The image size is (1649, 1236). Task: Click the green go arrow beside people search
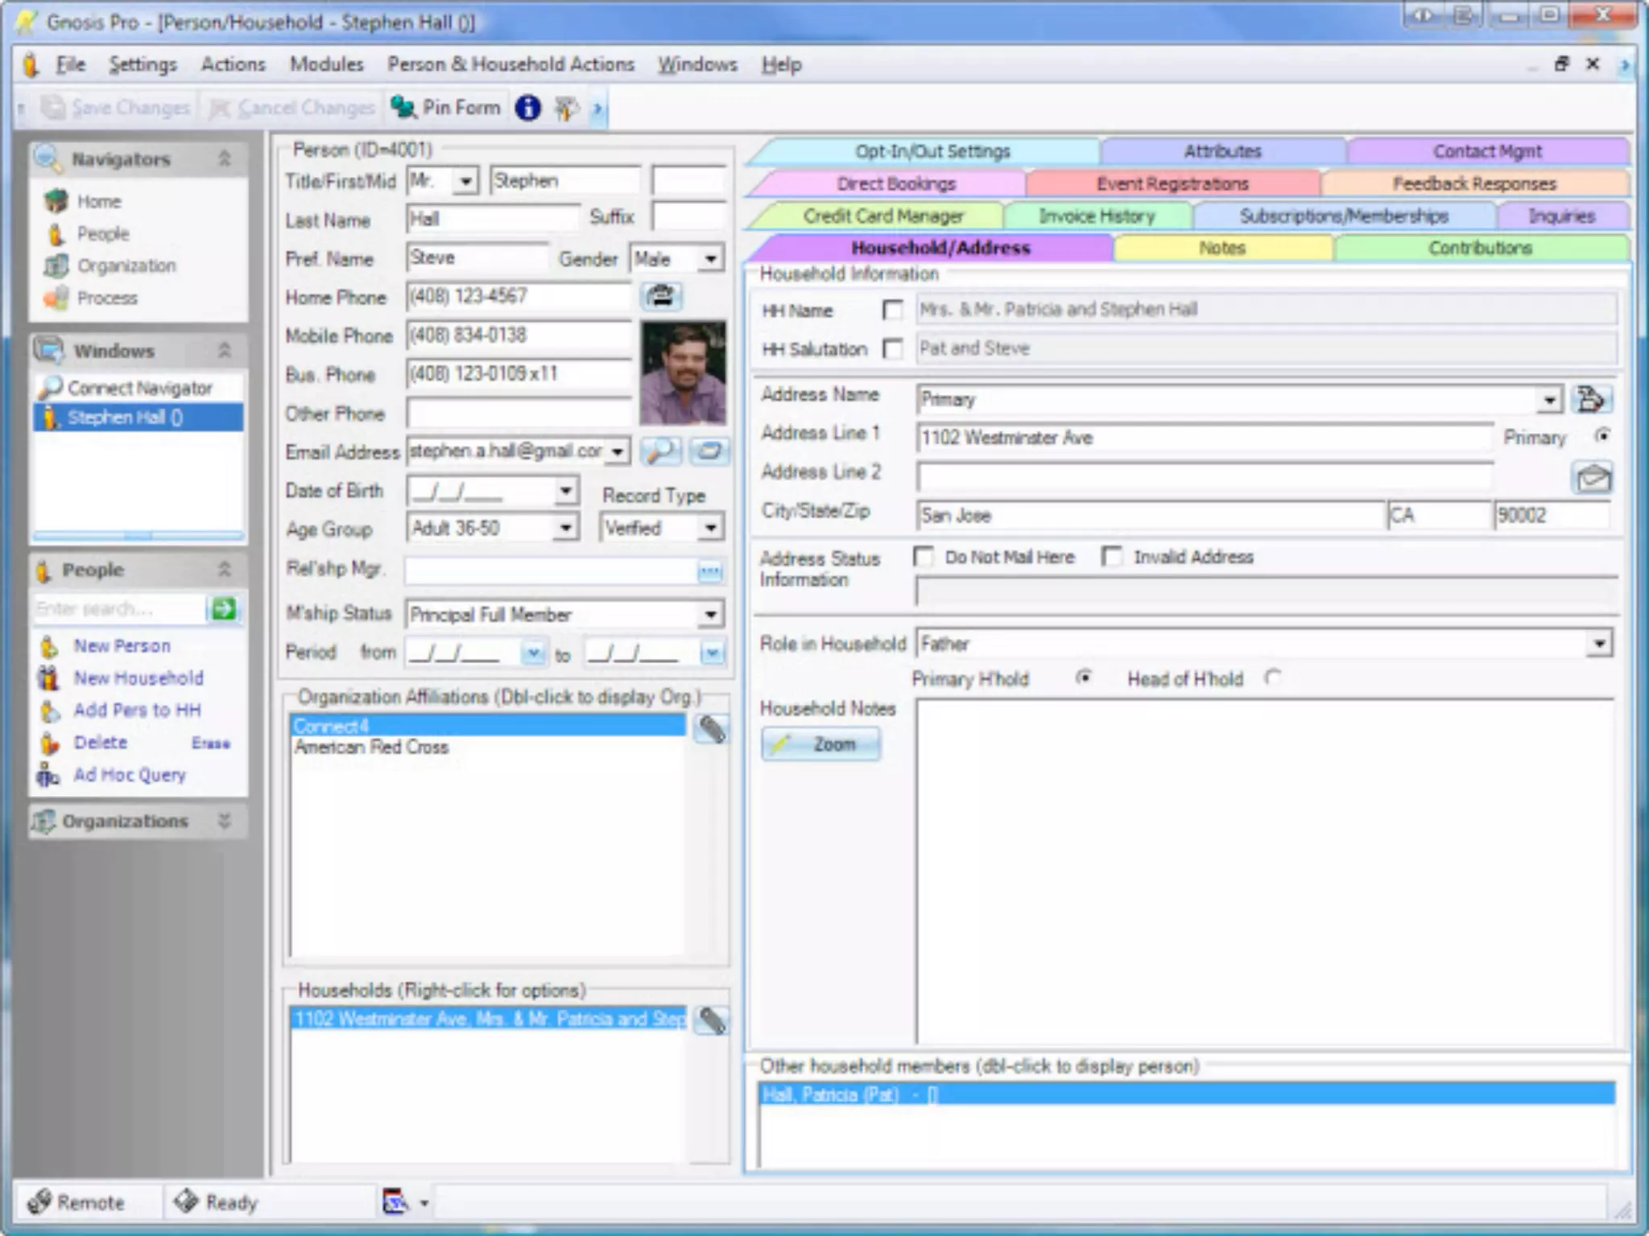224,609
